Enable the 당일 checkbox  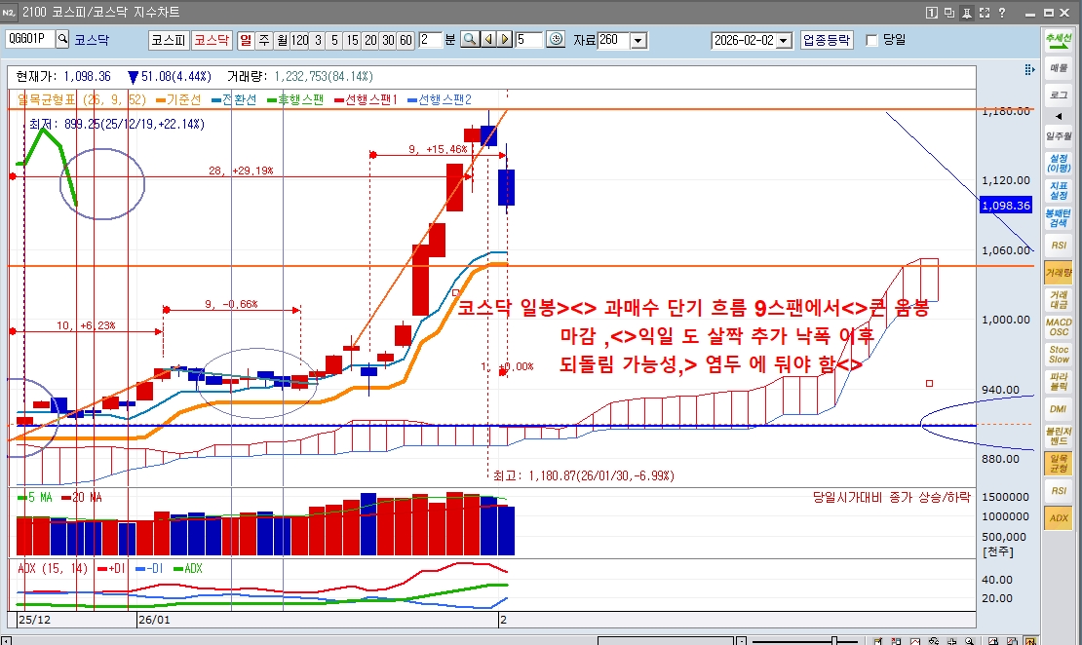[x=872, y=40]
